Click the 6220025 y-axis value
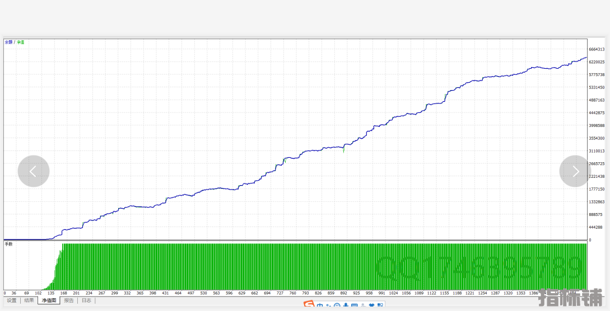610x311 pixels. 597,62
